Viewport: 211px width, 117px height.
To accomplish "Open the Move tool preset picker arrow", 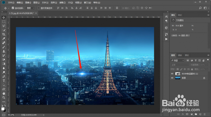I will [x=9, y=8].
